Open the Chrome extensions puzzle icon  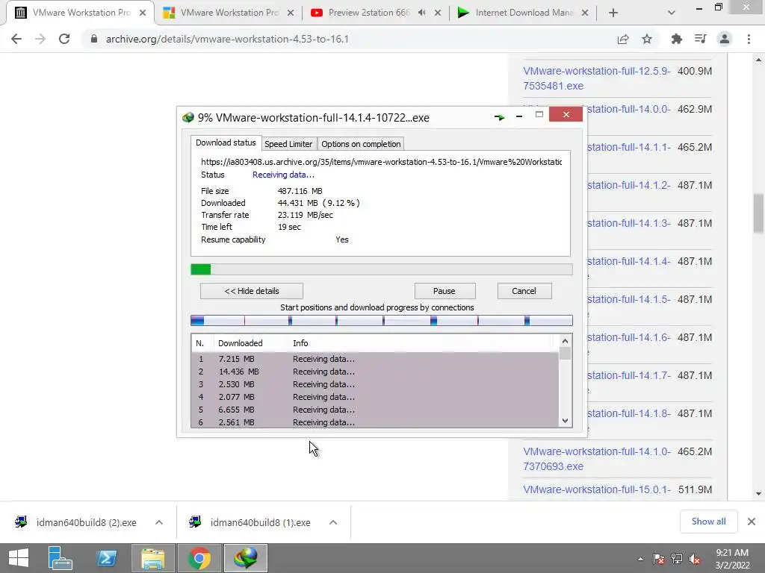tap(677, 39)
